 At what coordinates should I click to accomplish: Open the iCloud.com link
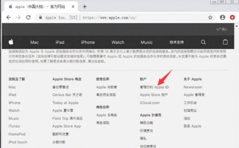pos(150,103)
